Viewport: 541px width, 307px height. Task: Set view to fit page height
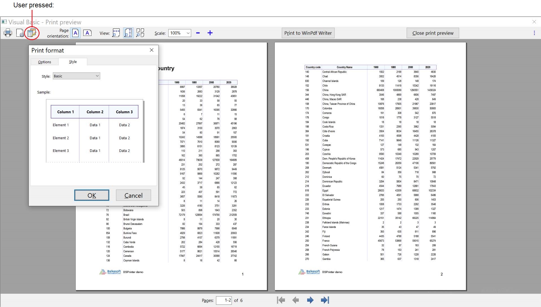(x=128, y=33)
